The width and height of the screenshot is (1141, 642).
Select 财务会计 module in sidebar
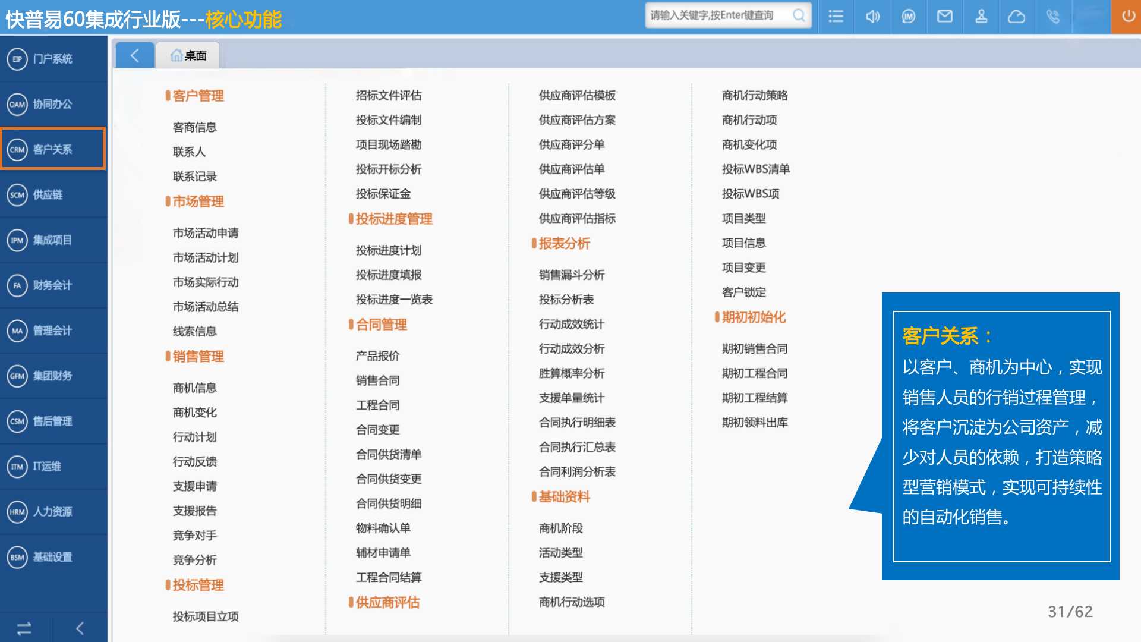[x=52, y=285]
